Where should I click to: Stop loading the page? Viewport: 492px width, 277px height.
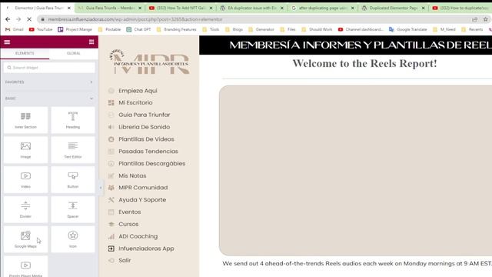click(x=29, y=19)
